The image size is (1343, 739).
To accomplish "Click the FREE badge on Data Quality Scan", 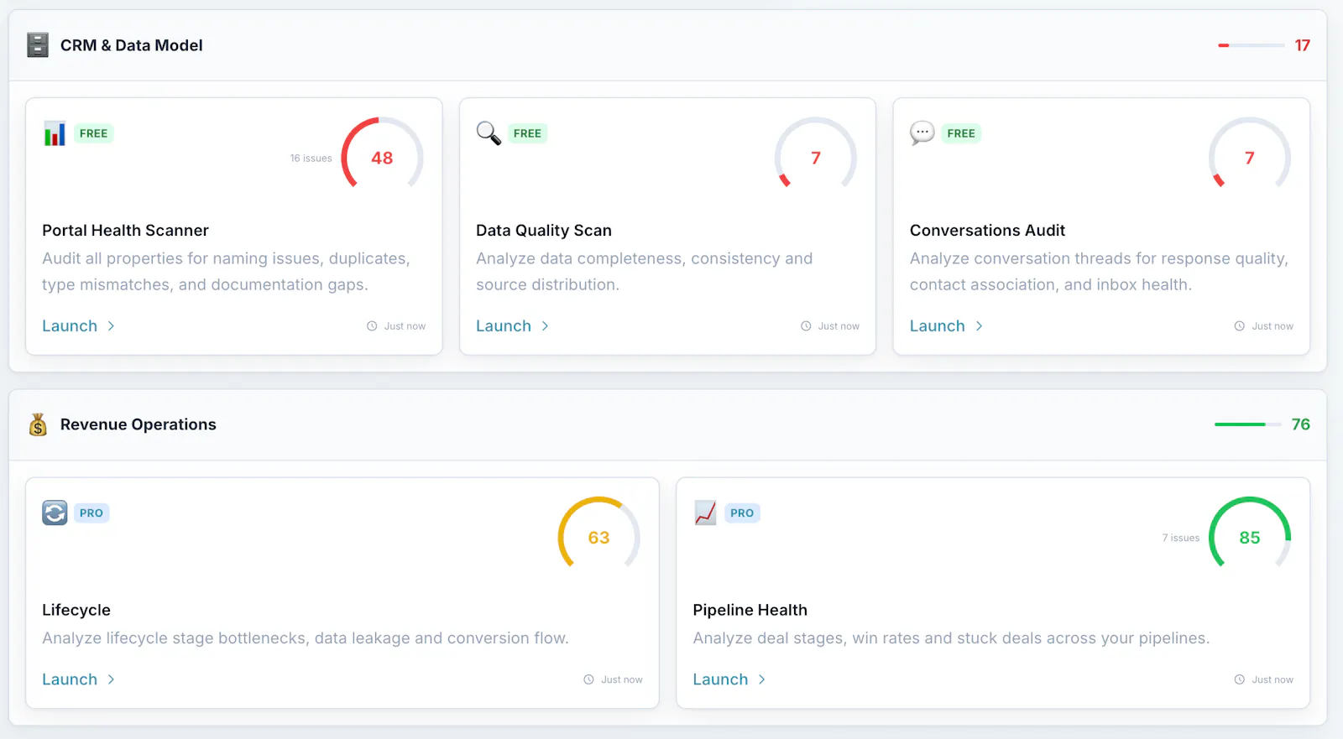I will [527, 133].
